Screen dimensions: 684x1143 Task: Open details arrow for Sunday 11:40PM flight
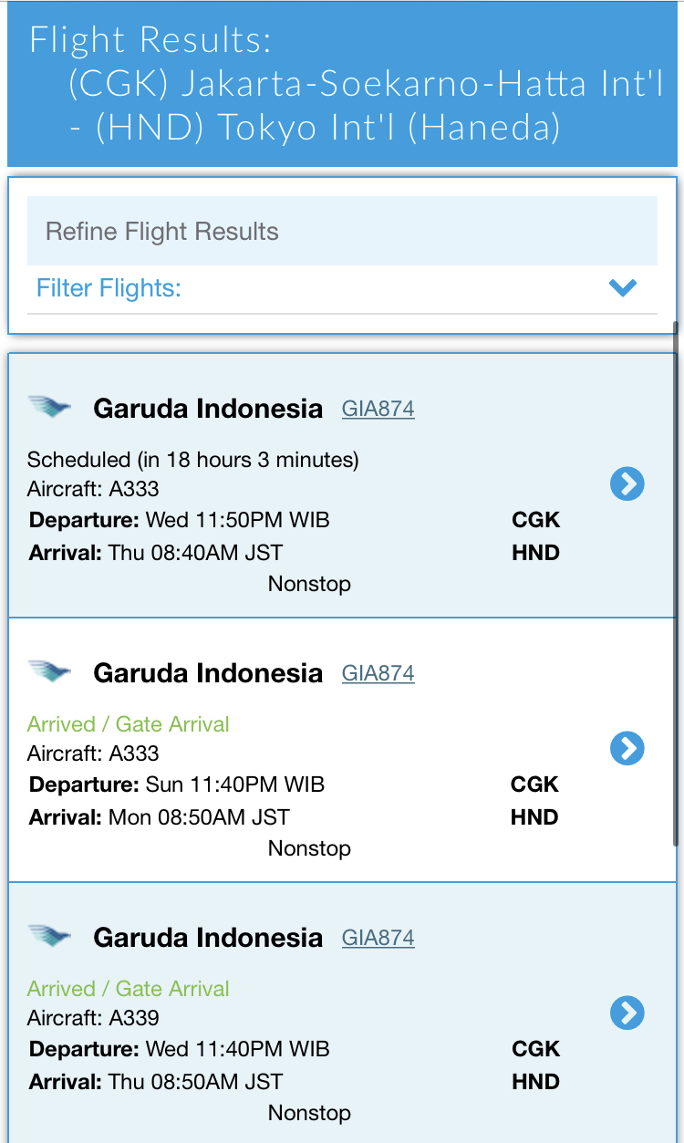627,749
